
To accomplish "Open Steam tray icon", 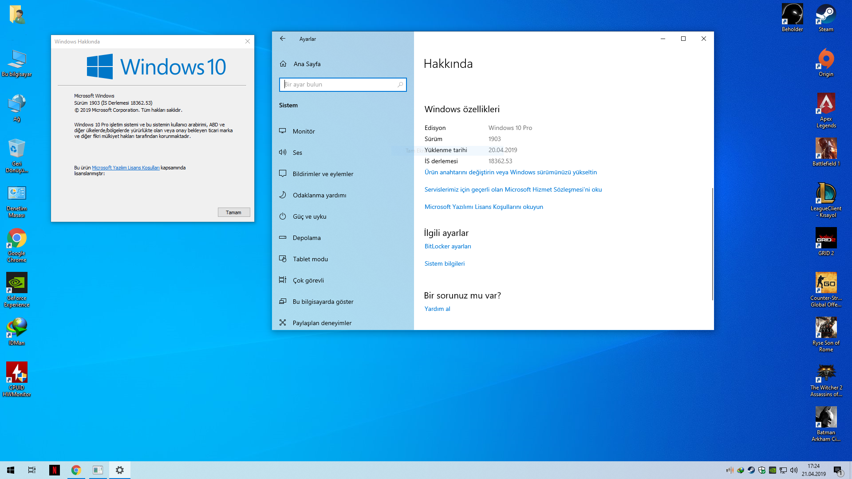I will (751, 470).
